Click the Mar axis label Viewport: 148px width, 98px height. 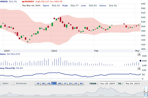click(x=137, y=51)
